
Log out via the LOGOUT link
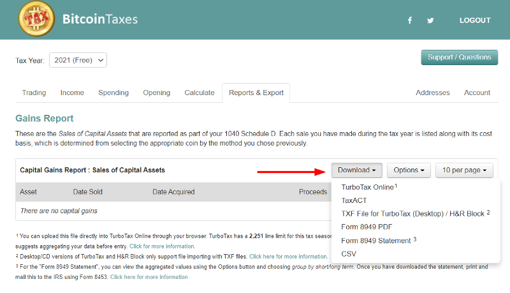point(475,20)
